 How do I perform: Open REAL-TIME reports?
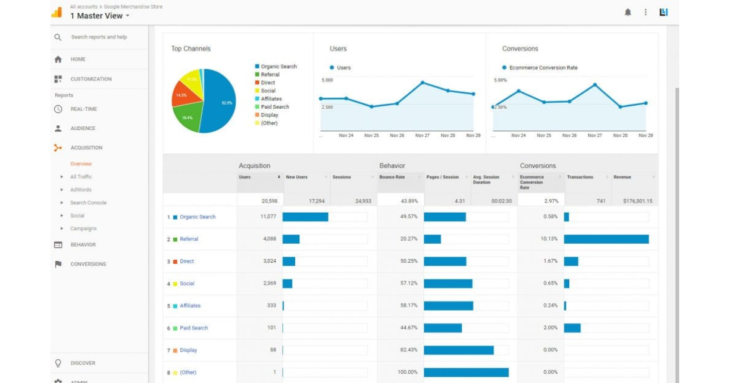(x=84, y=109)
